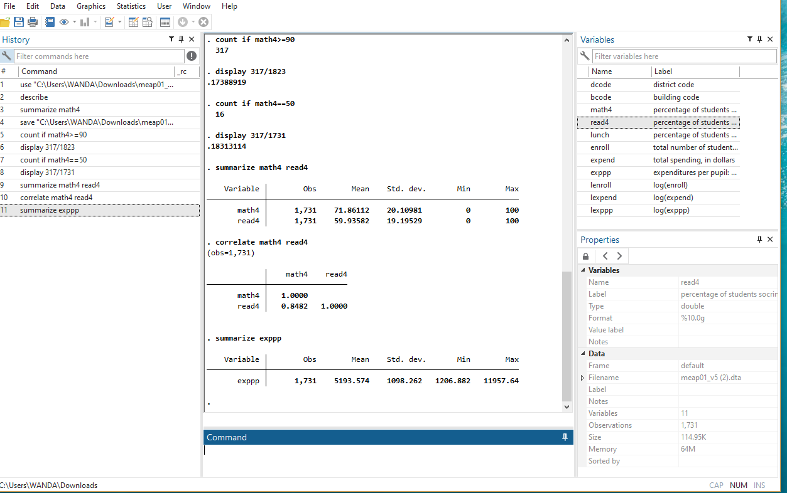
Task: Select 'summarize math4' in History
Action: (x=100, y=110)
